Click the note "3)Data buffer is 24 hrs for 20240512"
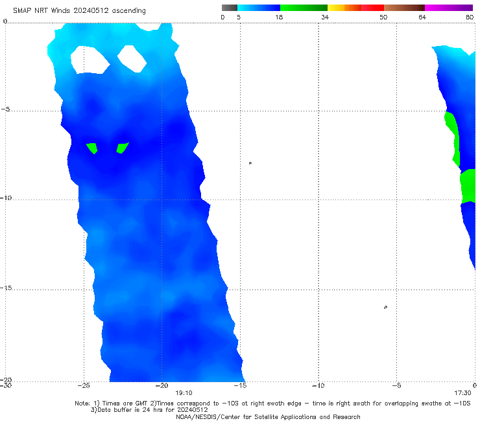480x421 pixels. (x=149, y=410)
